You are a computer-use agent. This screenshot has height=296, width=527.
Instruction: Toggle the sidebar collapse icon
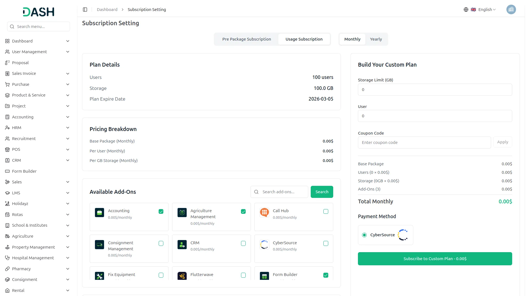(85, 10)
